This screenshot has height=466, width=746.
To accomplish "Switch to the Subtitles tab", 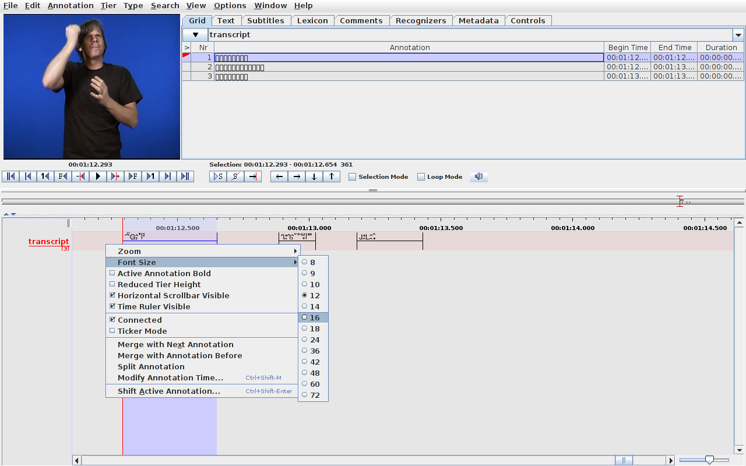I will point(266,20).
